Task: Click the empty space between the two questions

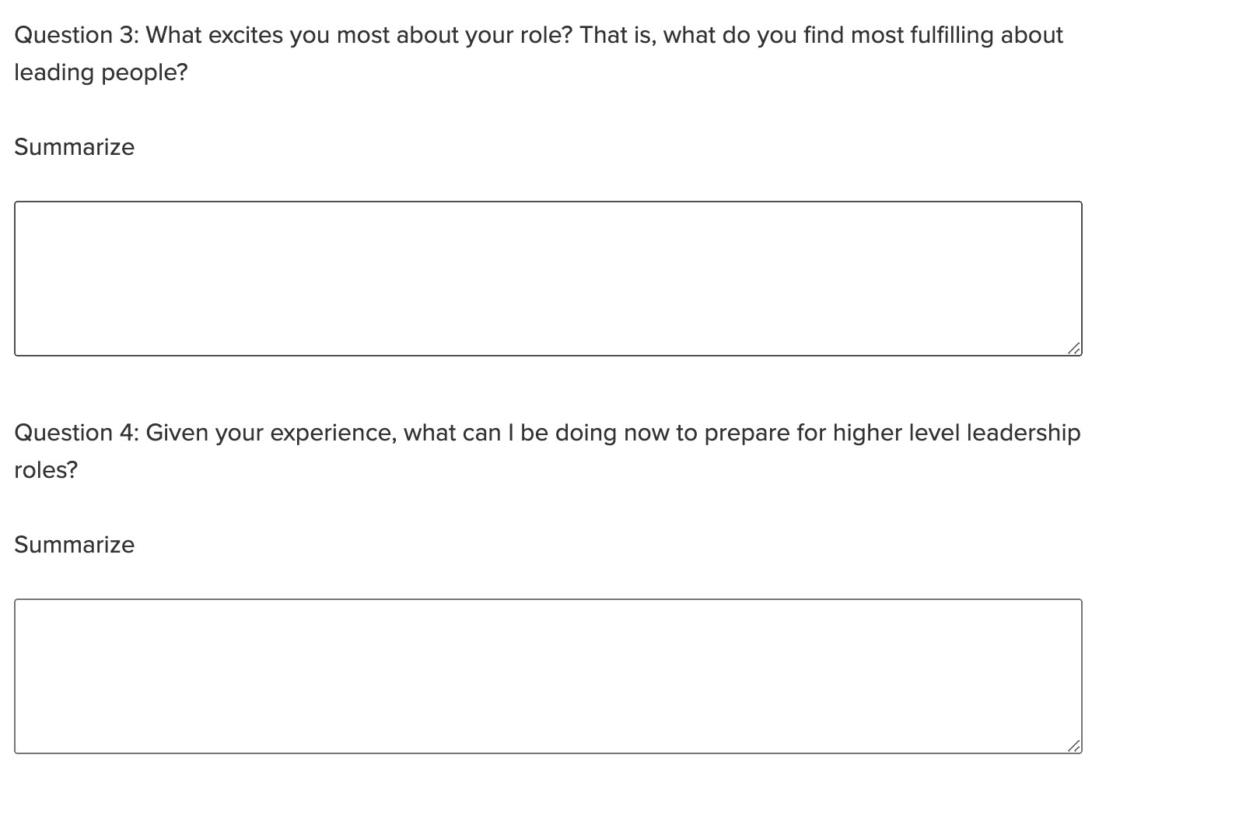Action: click(x=544, y=389)
